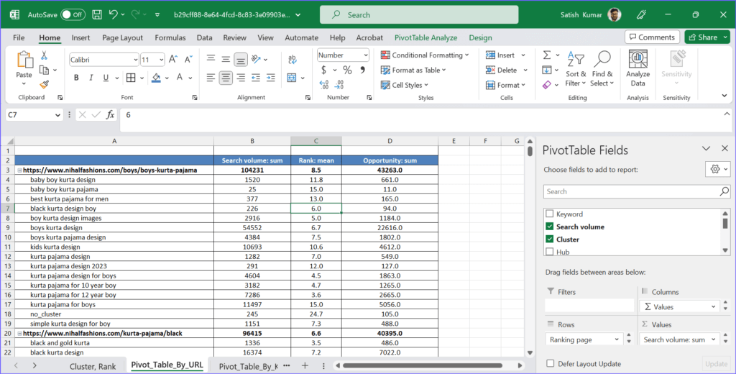Open Format as Table dropdown
The width and height of the screenshot is (736, 374).
[413, 70]
